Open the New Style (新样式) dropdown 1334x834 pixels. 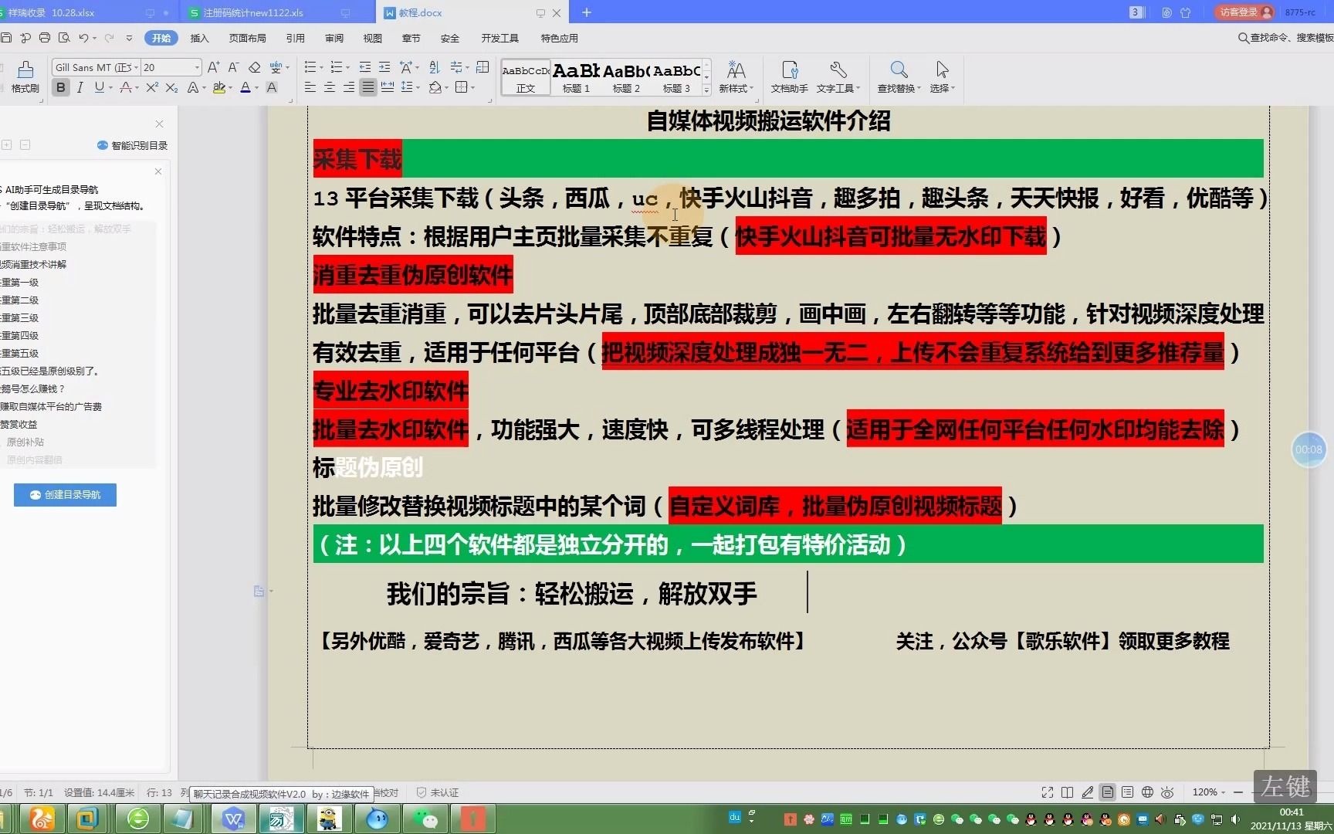click(736, 77)
